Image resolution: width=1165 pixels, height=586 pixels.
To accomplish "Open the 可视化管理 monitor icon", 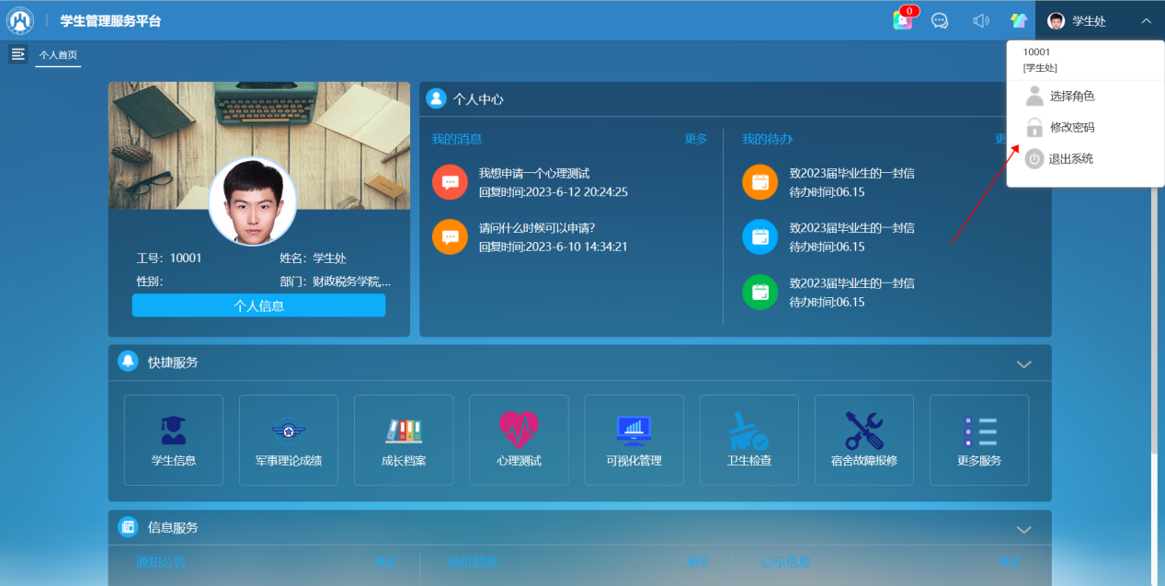I will [x=634, y=431].
